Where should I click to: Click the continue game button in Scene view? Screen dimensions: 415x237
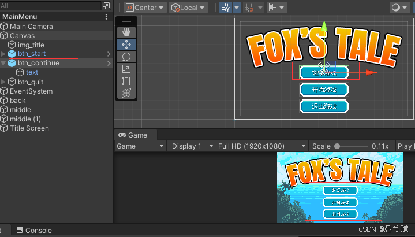(324, 73)
